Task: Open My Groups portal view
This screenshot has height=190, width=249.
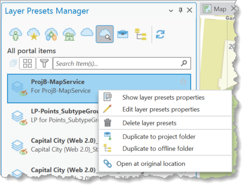Action: point(51,34)
